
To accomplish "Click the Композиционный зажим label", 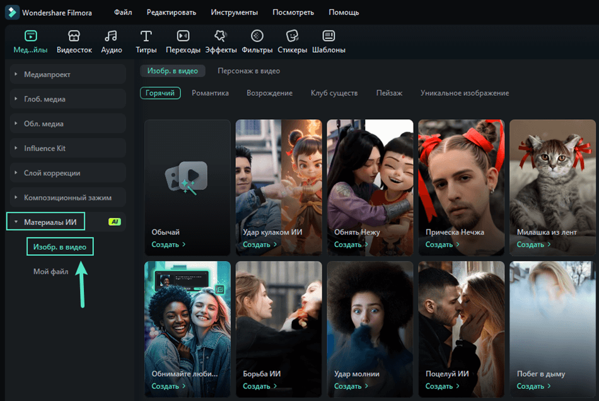I will (67, 197).
